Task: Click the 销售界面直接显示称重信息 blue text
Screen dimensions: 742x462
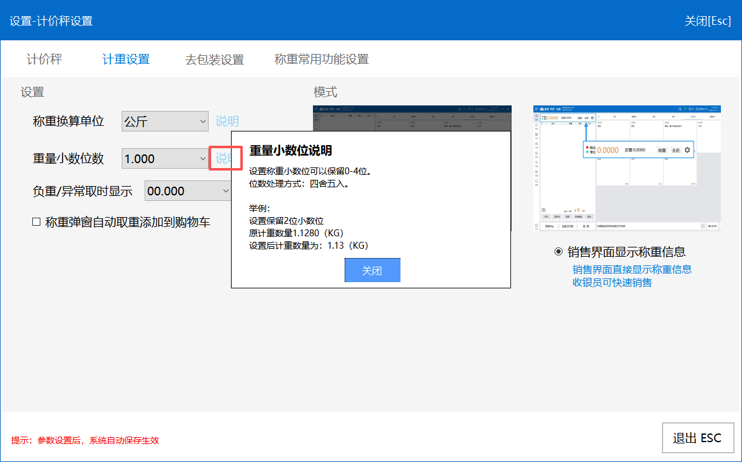Action: click(x=632, y=269)
